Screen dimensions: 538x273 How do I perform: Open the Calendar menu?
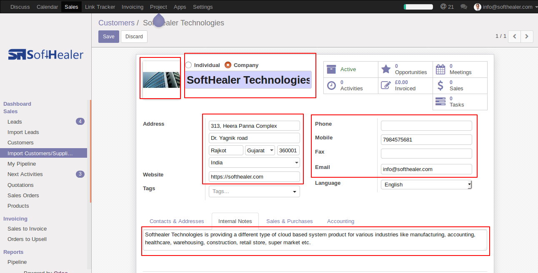47,7
